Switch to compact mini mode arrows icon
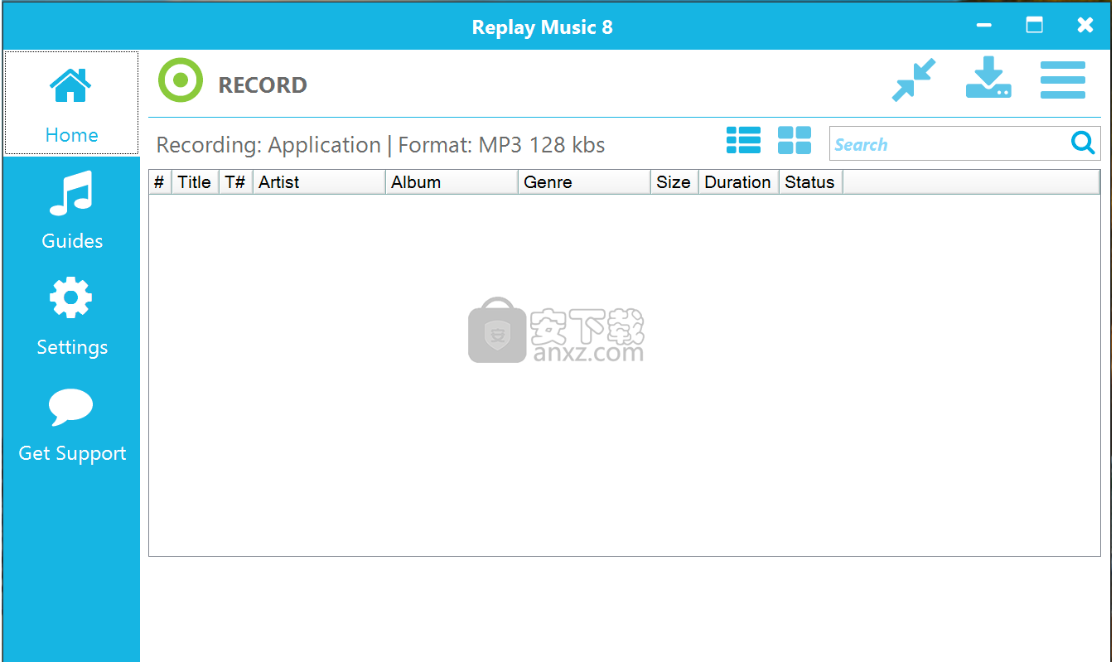This screenshot has width=1116, height=662. tap(914, 80)
